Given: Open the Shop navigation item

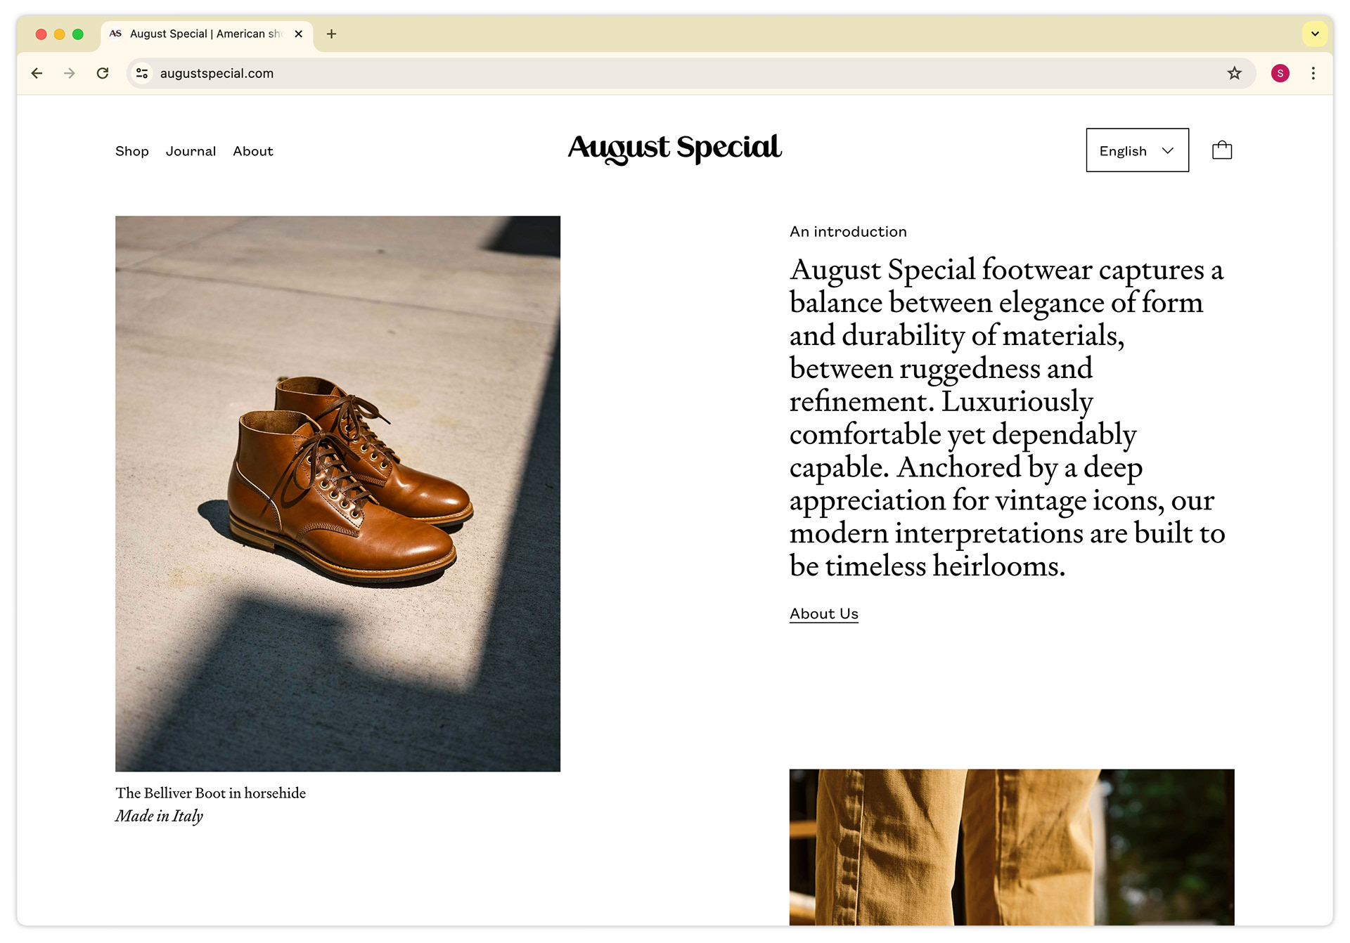Looking at the screenshot, I should click(132, 151).
